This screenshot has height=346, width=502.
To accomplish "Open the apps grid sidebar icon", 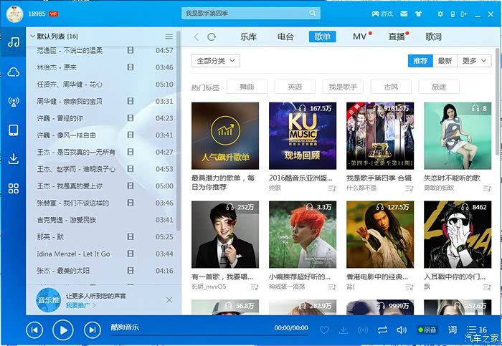I will point(14,188).
